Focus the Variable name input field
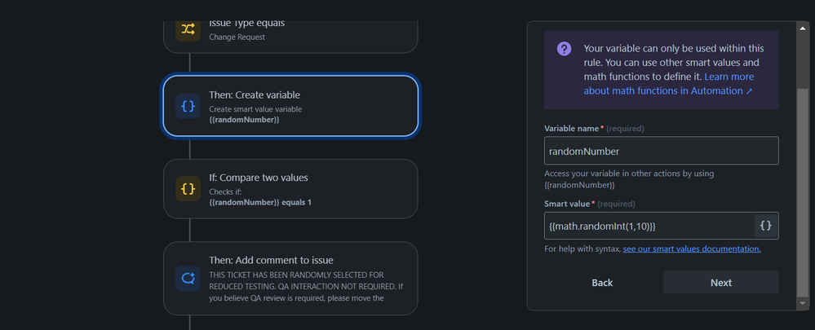The image size is (815, 330). (x=661, y=151)
